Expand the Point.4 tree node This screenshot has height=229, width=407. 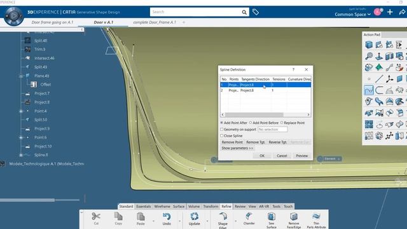coord(21,111)
